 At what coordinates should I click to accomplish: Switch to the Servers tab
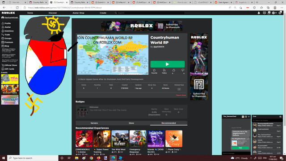coord(94,123)
